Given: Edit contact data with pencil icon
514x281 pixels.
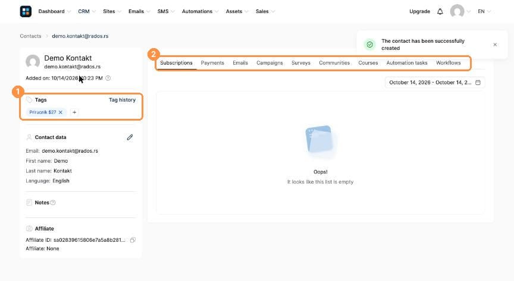Looking at the screenshot, I should (130, 137).
